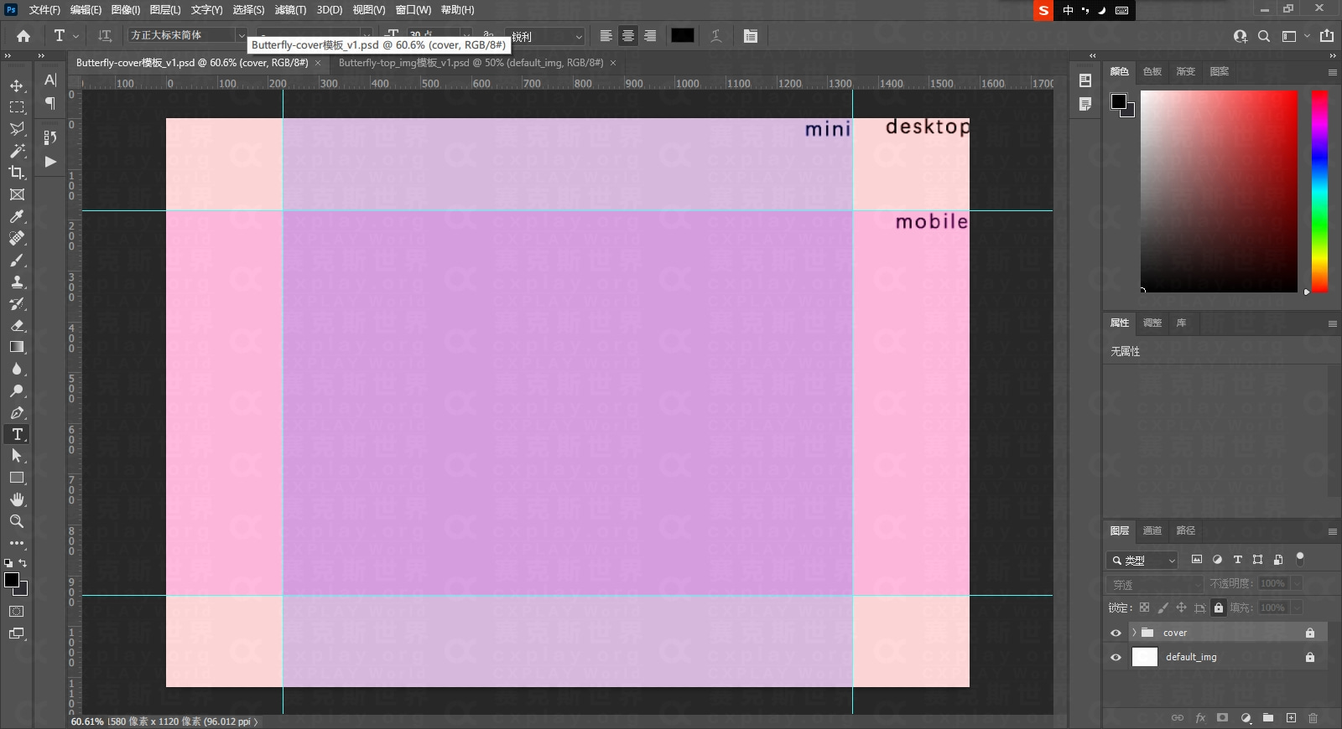Select the Hand tool

17,499
